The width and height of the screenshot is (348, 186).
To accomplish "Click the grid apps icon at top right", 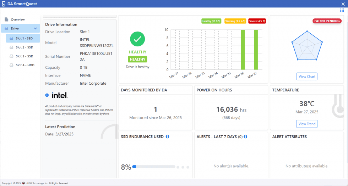I will (x=342, y=11).
